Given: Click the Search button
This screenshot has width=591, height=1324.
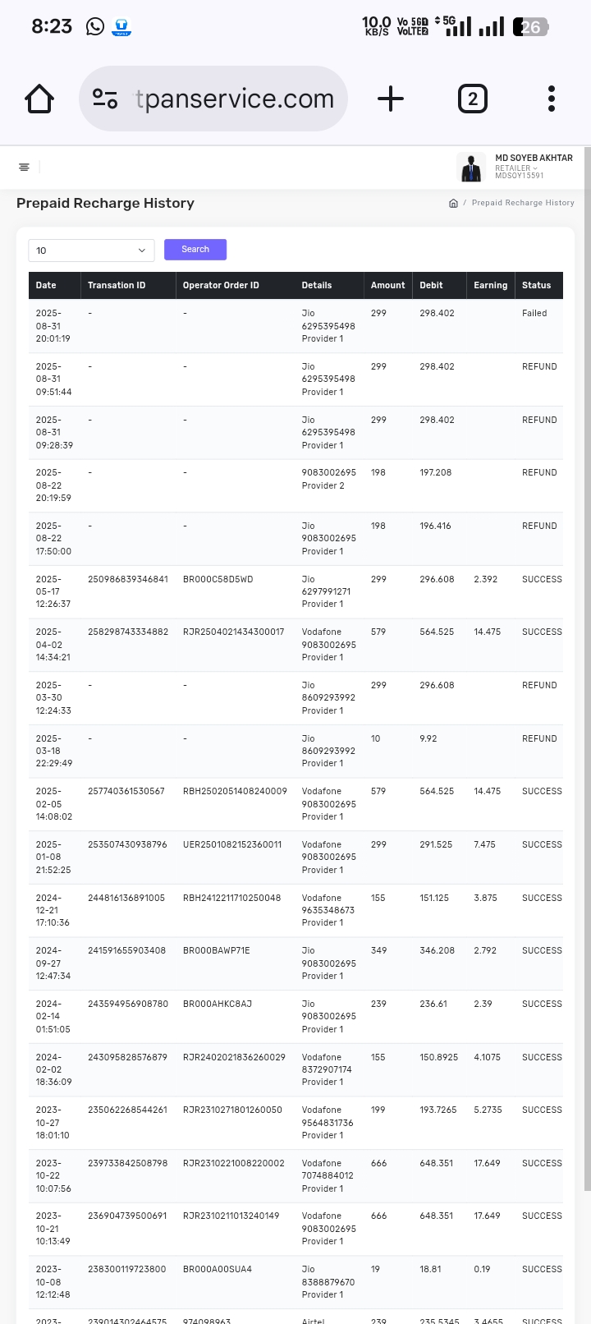Looking at the screenshot, I should 195,250.
